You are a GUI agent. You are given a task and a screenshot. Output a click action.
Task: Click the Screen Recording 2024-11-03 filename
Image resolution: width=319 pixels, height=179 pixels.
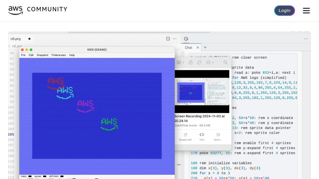point(199,119)
